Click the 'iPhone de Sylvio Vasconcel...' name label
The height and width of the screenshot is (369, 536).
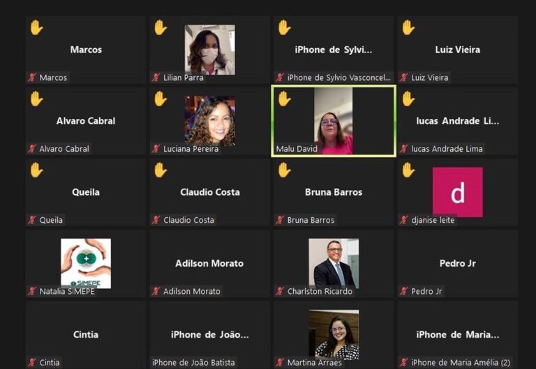pyautogui.click(x=338, y=77)
